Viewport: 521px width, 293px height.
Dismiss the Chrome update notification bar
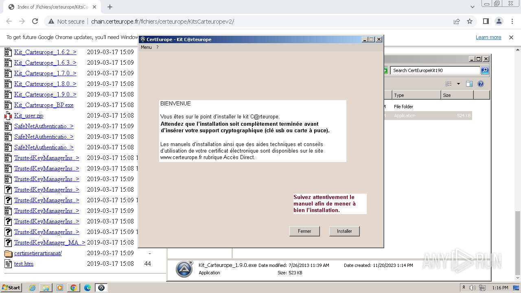[x=511, y=37]
